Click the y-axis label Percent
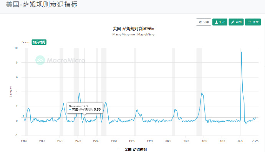The height and width of the screenshot is (152, 265). pyautogui.click(x=11, y=92)
